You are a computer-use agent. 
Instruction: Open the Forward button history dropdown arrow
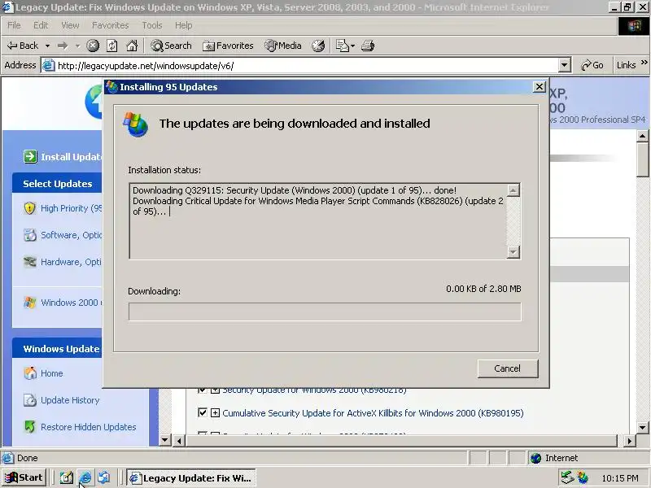click(x=77, y=46)
